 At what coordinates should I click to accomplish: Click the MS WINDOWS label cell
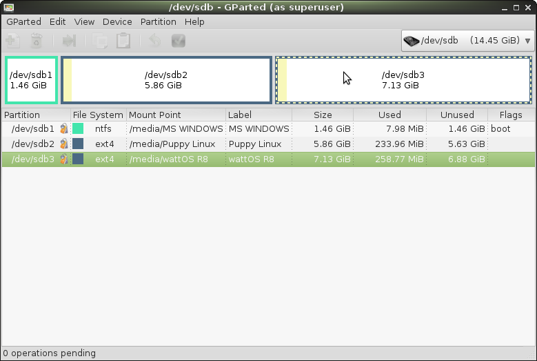259,129
